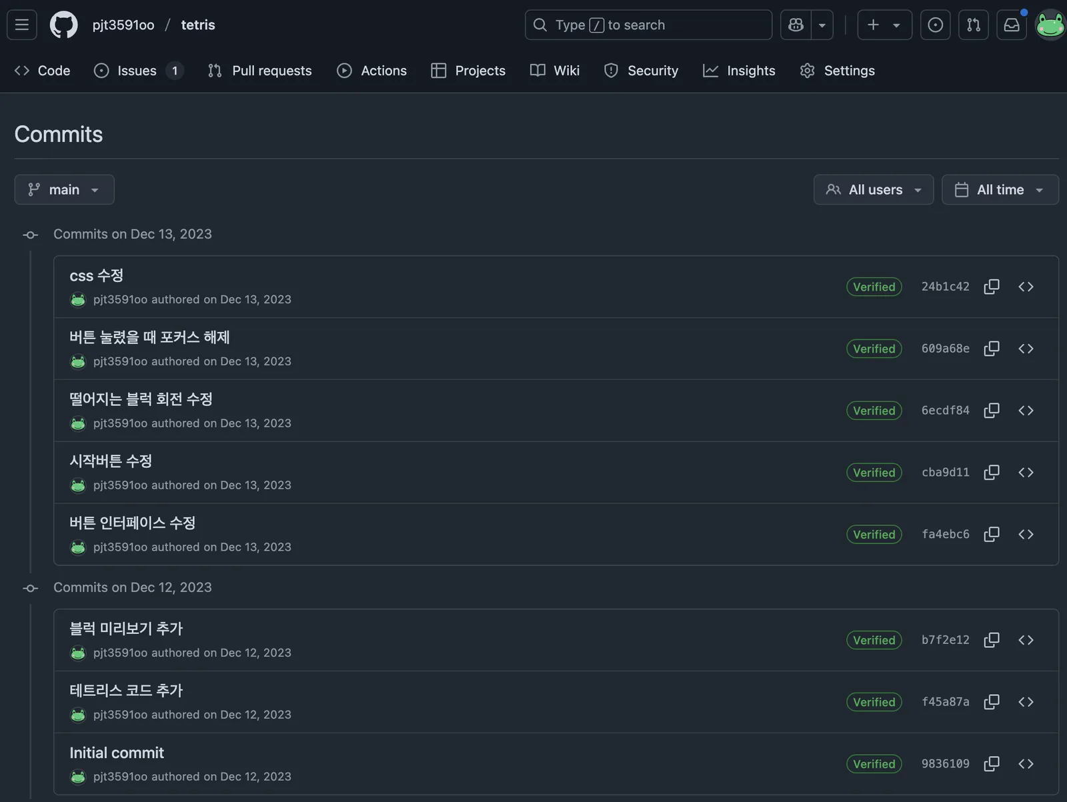
Task: Open the issues icon in header
Action: (936, 25)
